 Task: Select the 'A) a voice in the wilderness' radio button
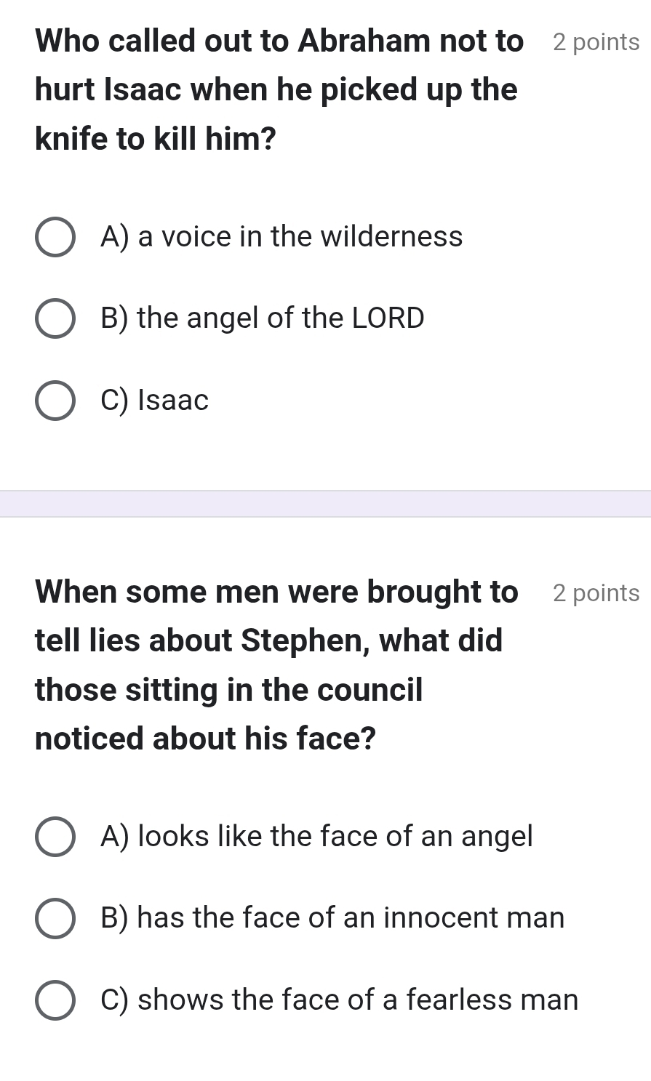(x=55, y=237)
